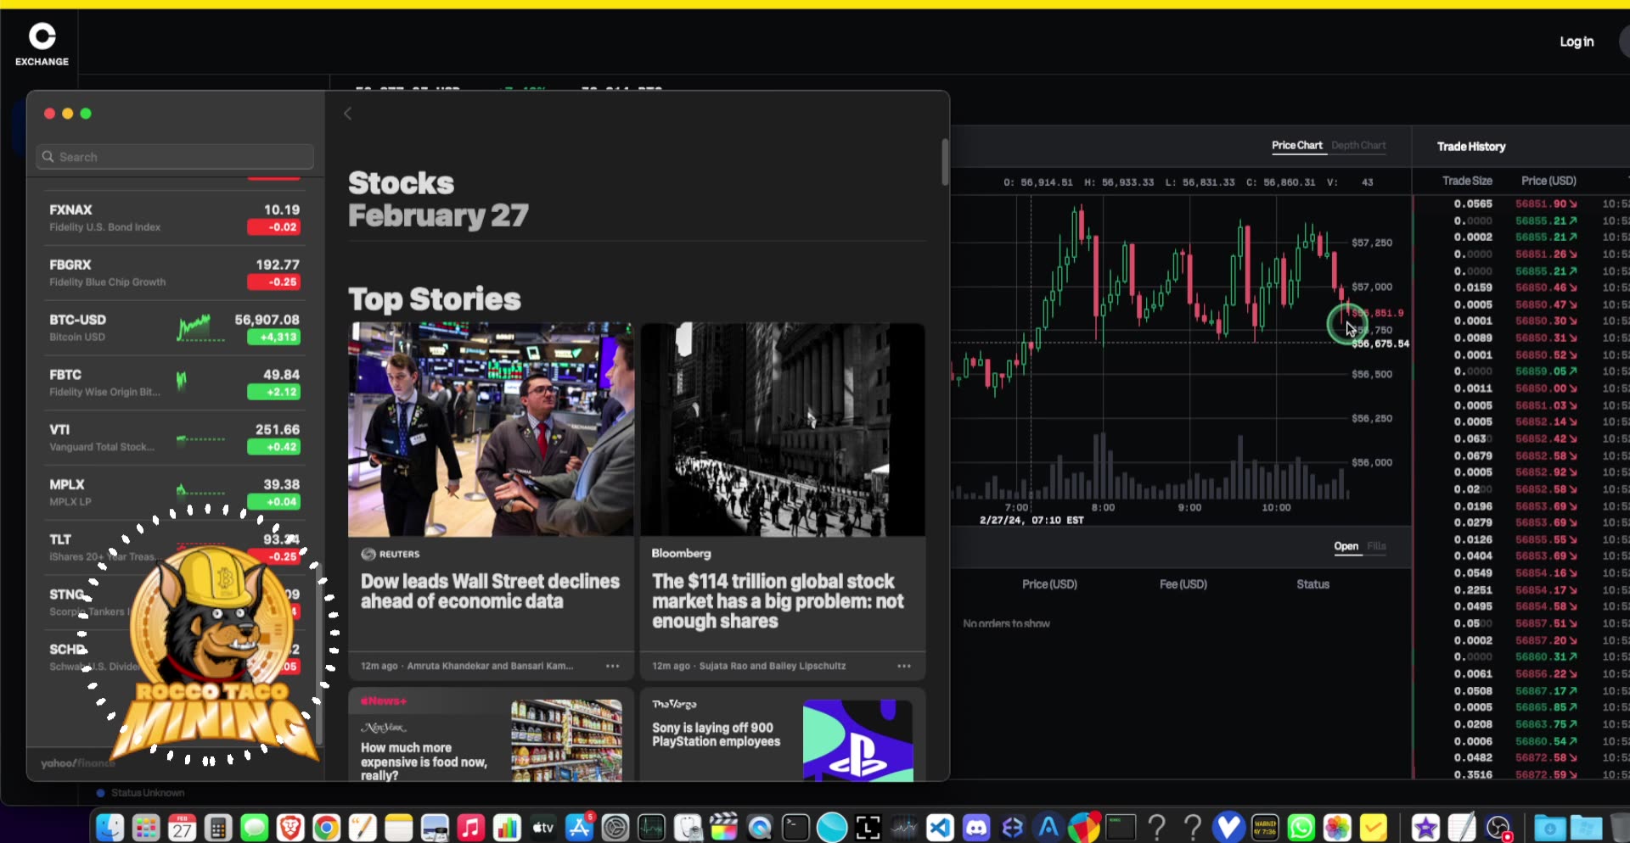The image size is (1630, 843).
Task: Open the Calendar showing February 27
Action: pos(182,826)
